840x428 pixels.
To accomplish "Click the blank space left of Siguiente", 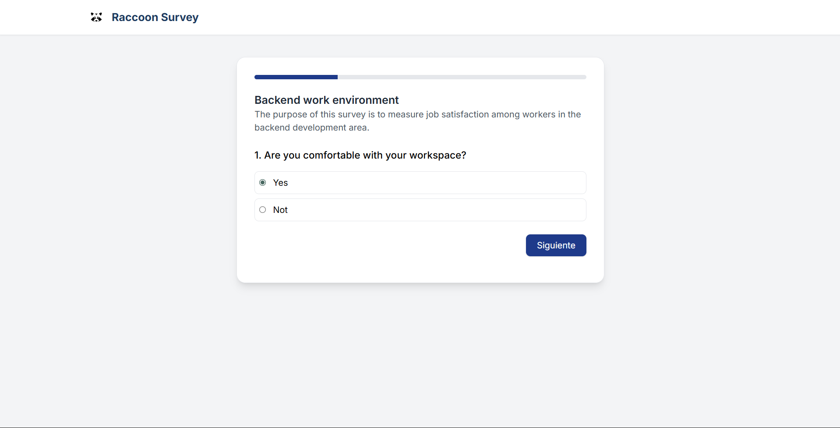I will pyautogui.click(x=385, y=245).
